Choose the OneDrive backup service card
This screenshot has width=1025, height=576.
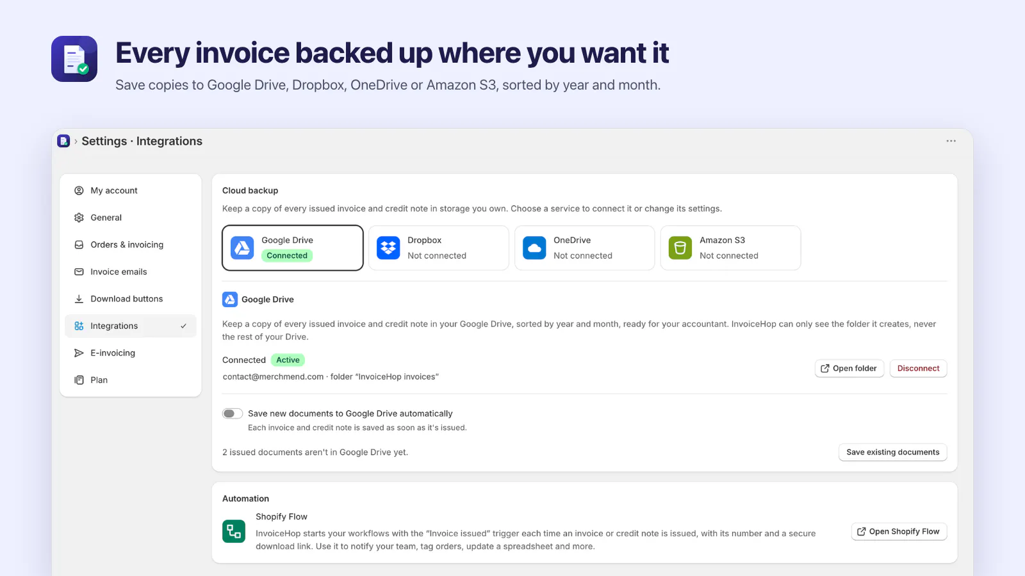click(x=585, y=248)
